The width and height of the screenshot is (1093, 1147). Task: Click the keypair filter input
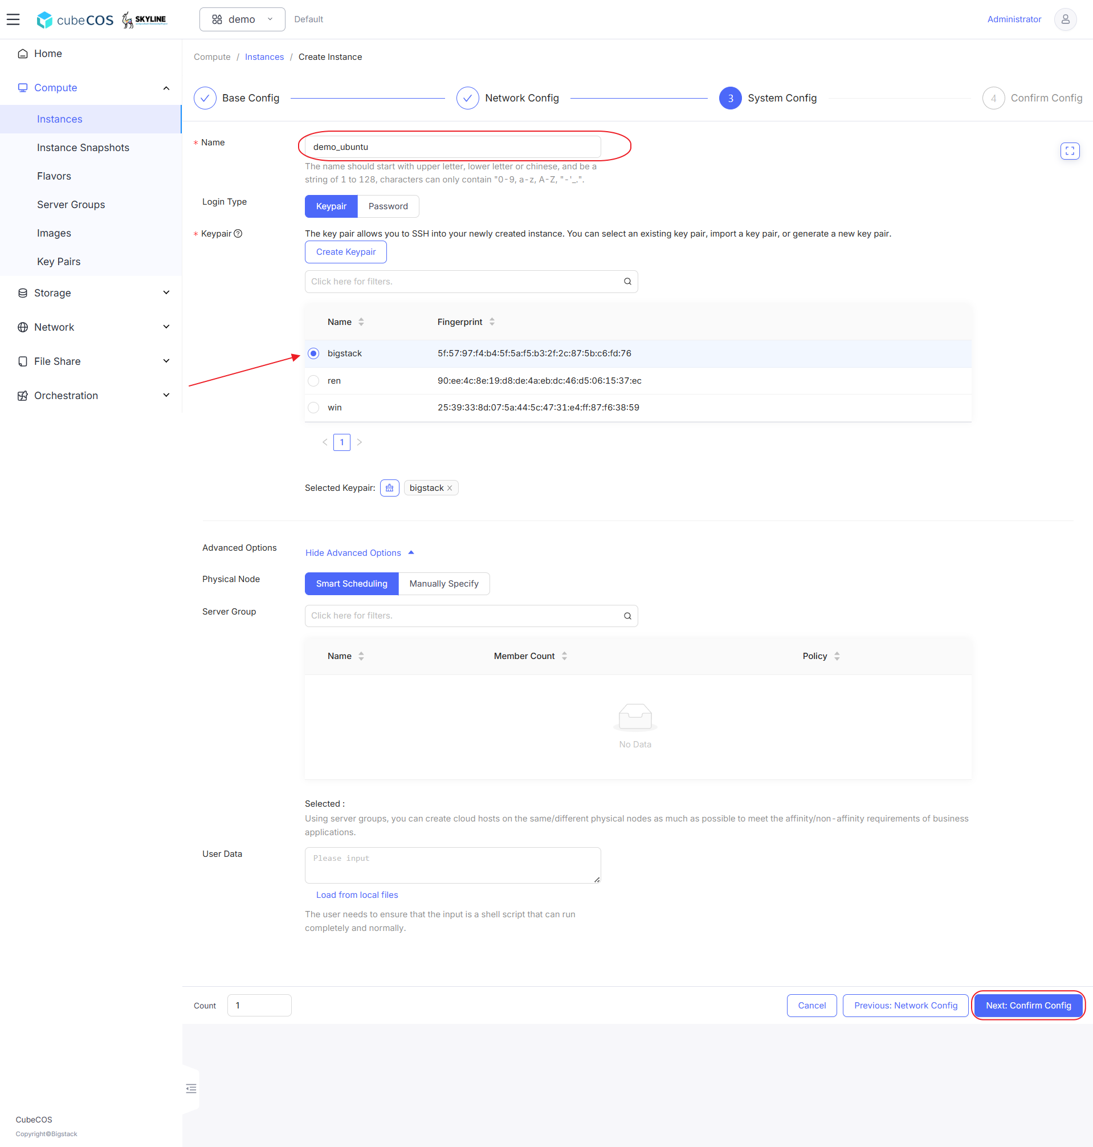[471, 282]
